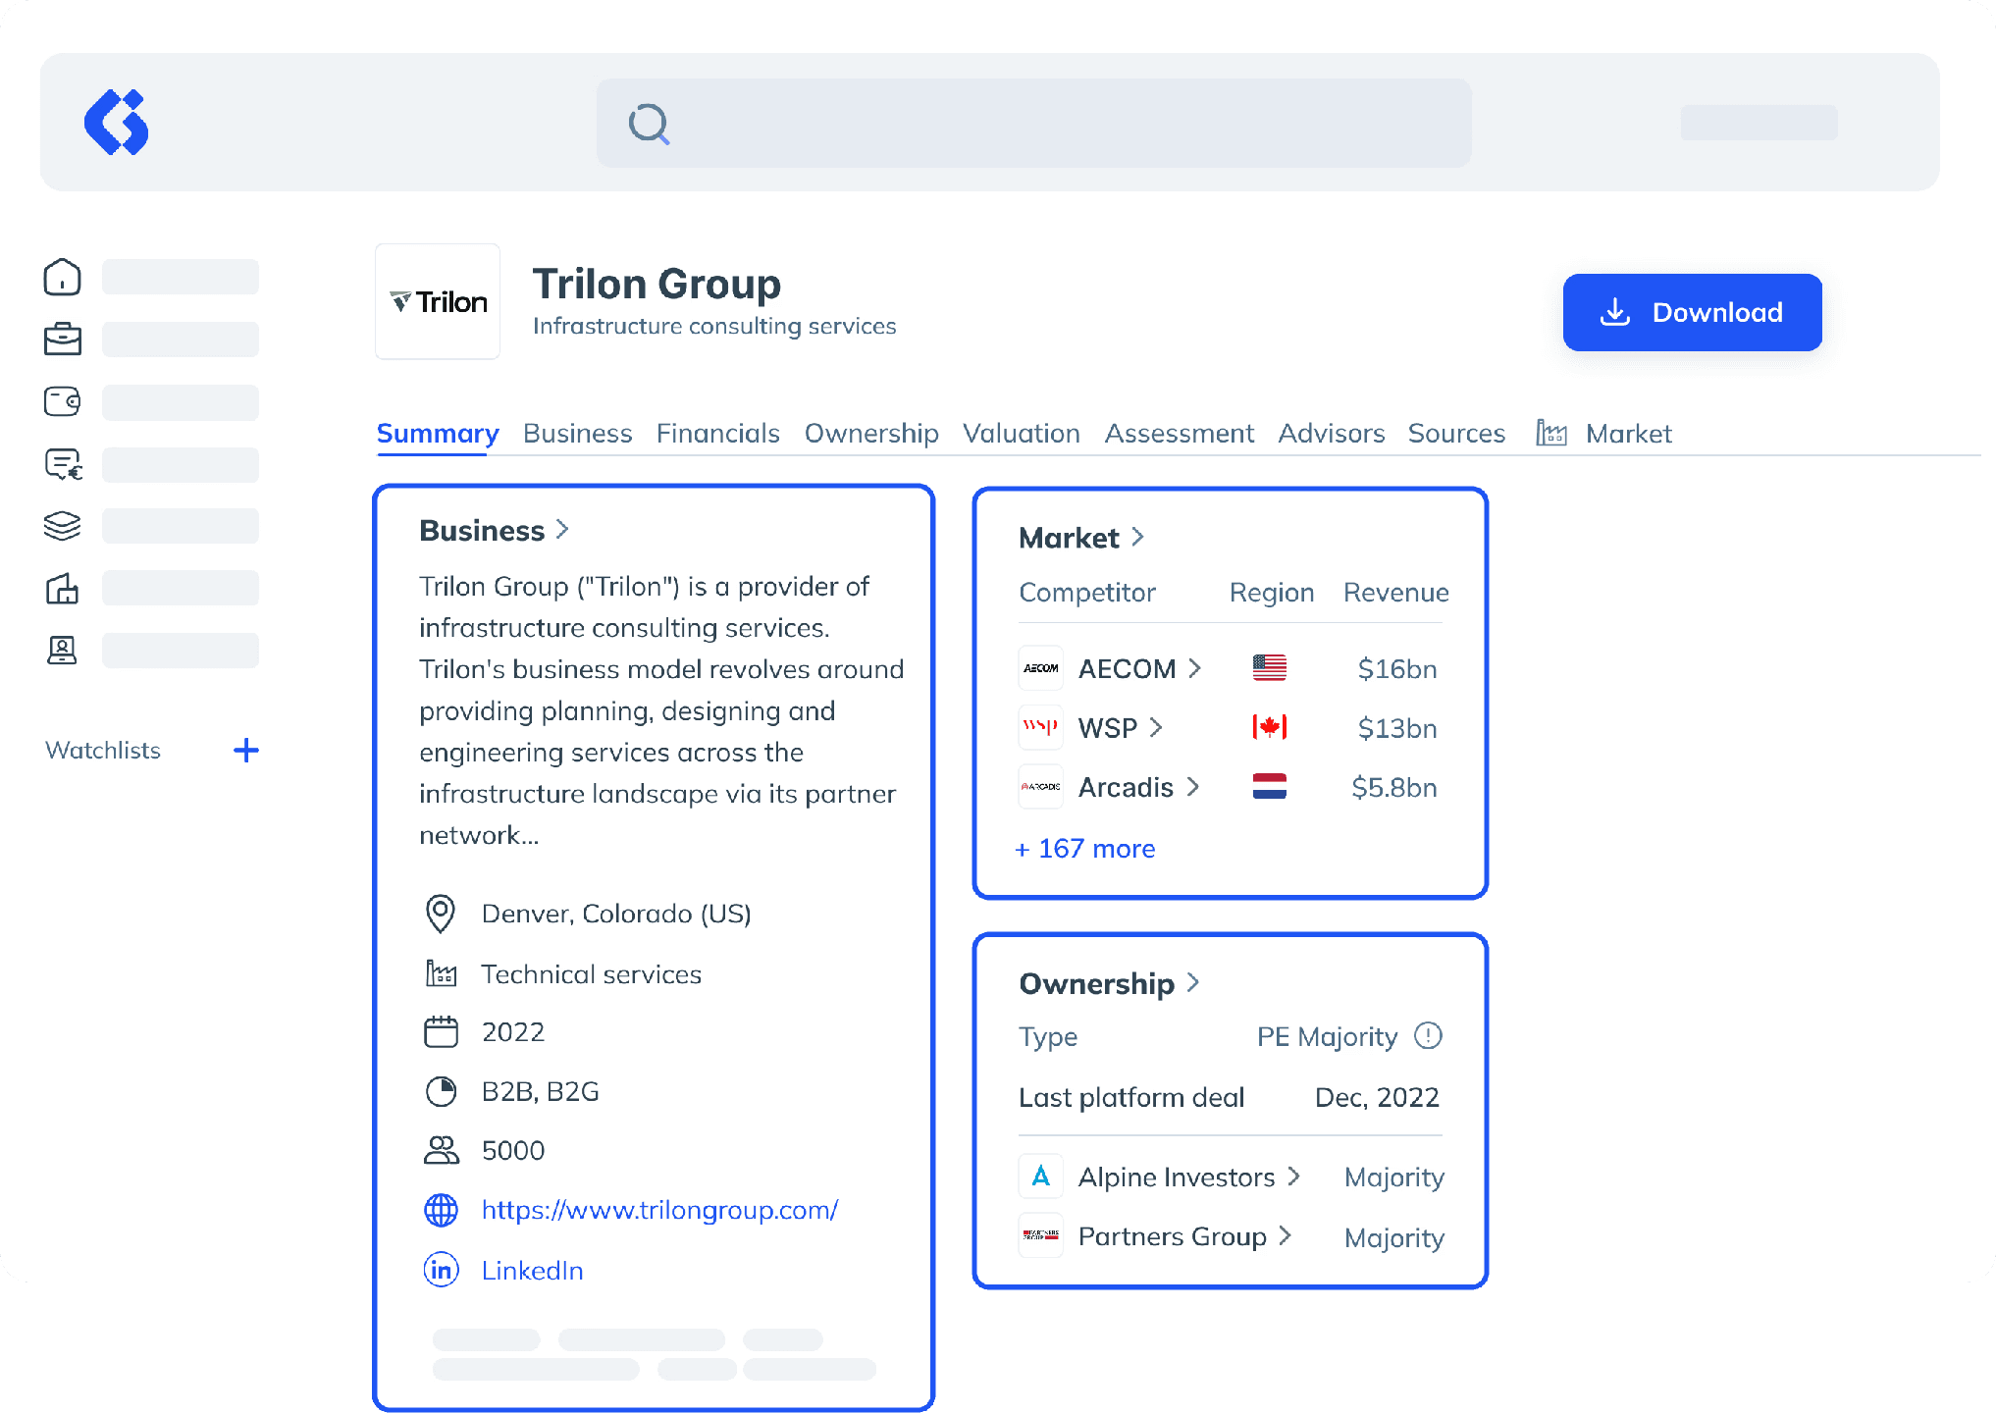Expand the Business card chevron

(x=562, y=530)
